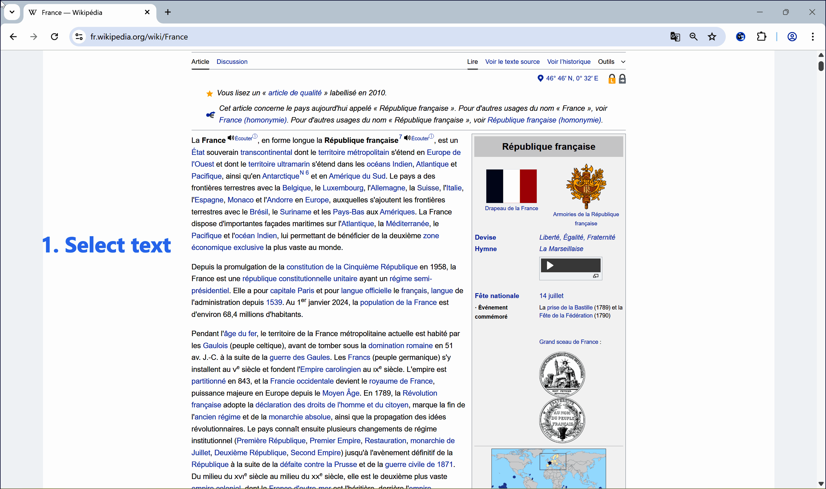Open the enlarge icon on audio player
Screen dimensions: 826x489
coord(596,276)
